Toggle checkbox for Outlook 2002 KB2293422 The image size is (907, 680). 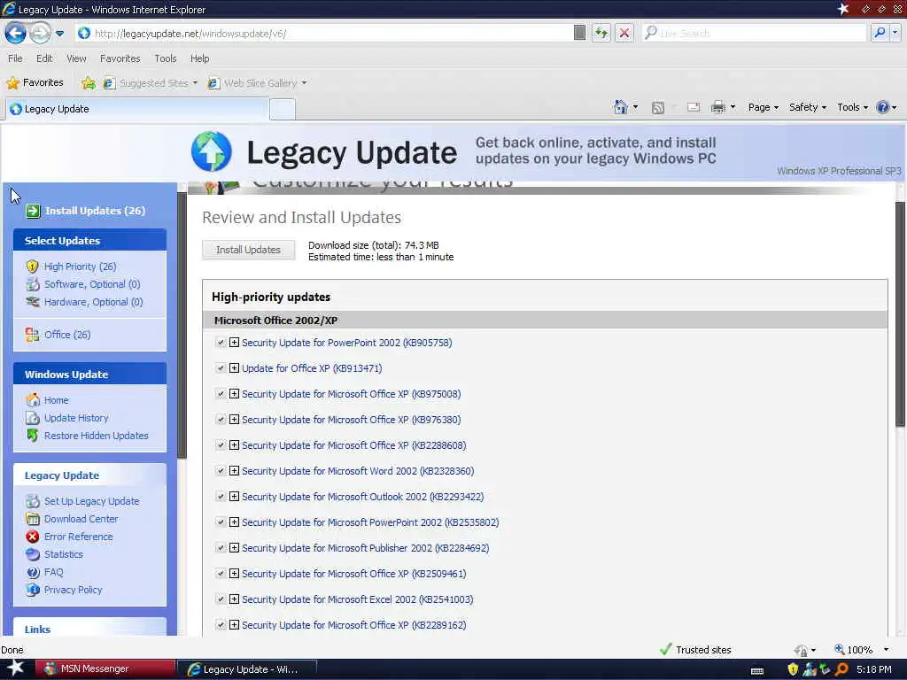coord(221,496)
